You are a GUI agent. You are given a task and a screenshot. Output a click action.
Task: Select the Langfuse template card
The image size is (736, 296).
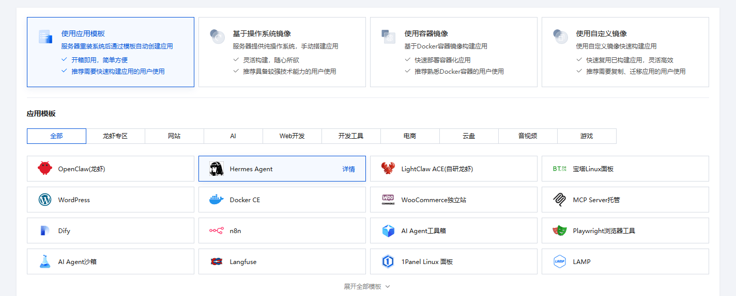tap(282, 261)
